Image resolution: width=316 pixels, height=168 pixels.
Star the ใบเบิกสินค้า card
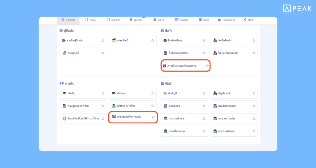click(x=254, y=40)
